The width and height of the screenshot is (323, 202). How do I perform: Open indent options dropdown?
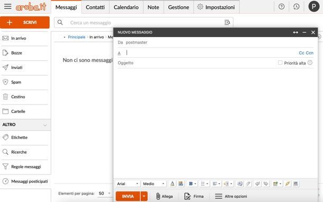[x=228, y=183]
